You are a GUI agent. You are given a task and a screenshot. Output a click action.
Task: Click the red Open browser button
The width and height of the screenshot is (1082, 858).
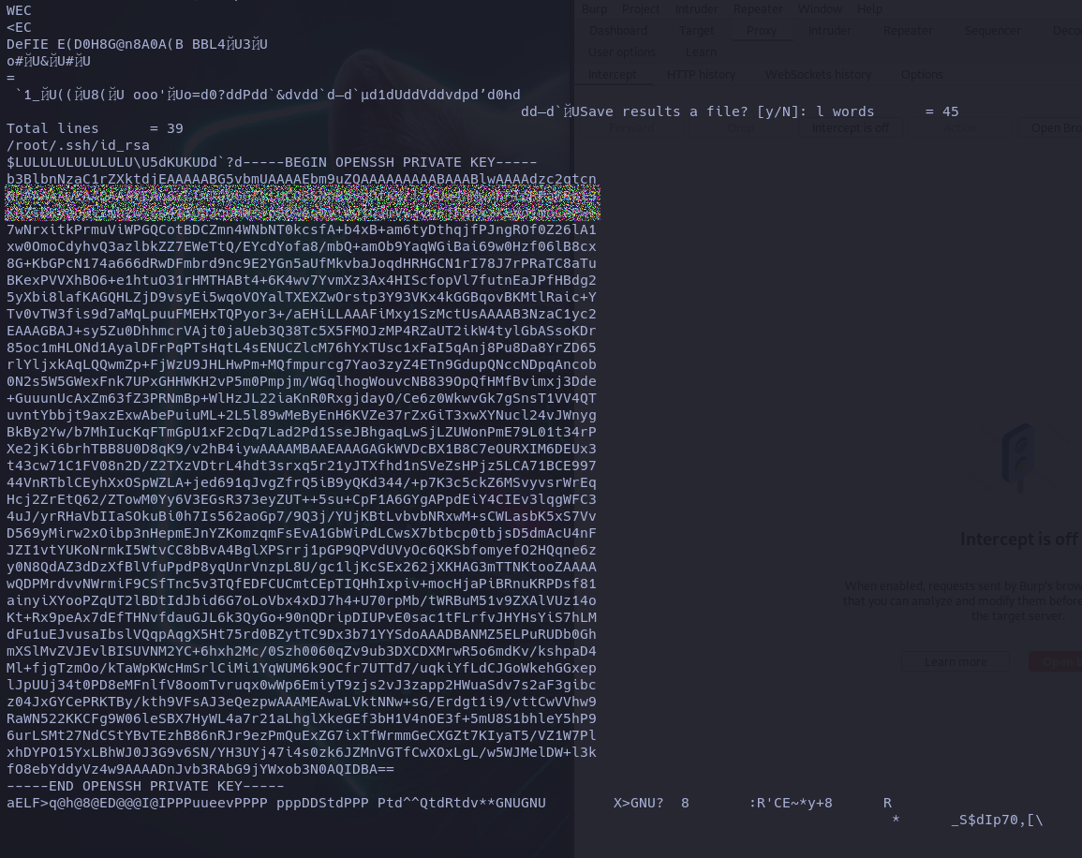1057,662
